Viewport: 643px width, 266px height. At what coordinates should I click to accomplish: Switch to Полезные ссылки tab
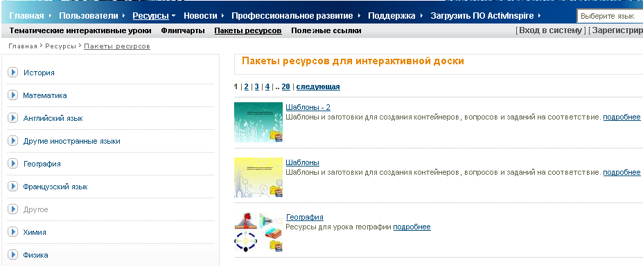(x=326, y=30)
